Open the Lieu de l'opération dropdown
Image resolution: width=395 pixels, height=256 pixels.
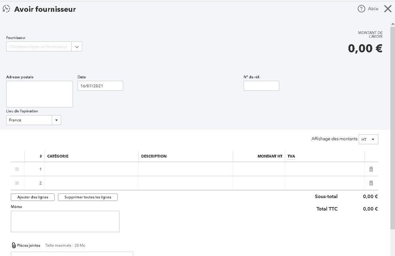56,120
